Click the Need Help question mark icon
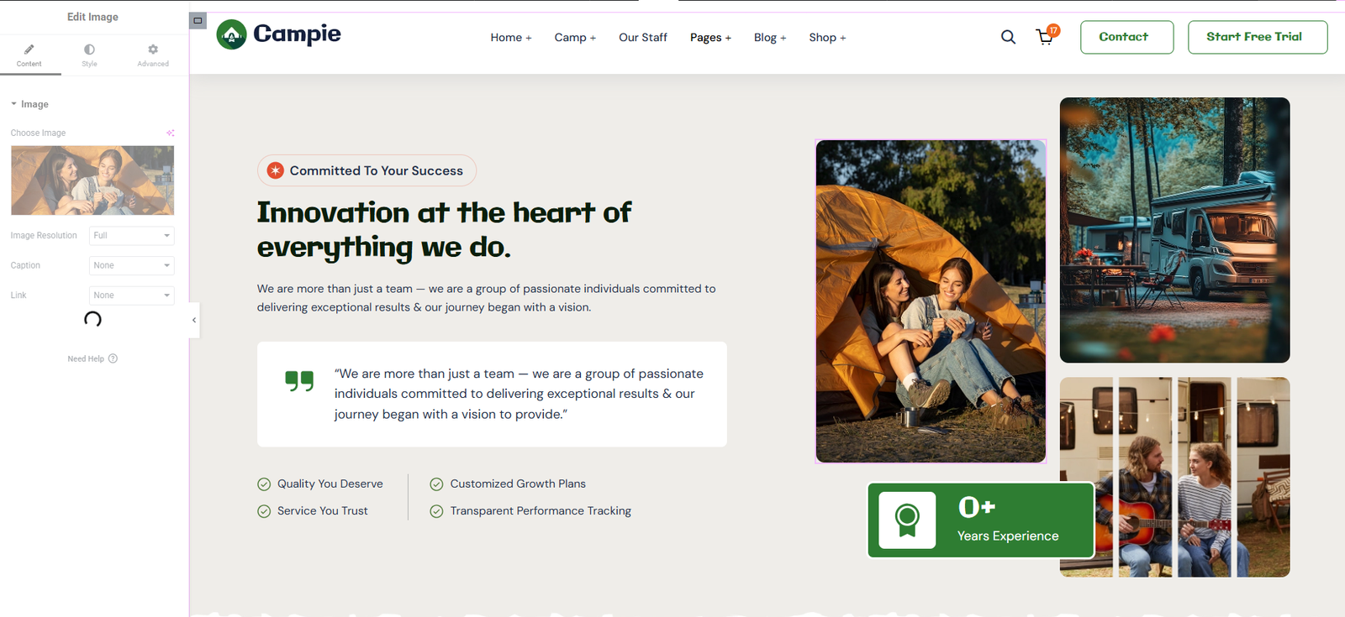 pyautogui.click(x=113, y=358)
